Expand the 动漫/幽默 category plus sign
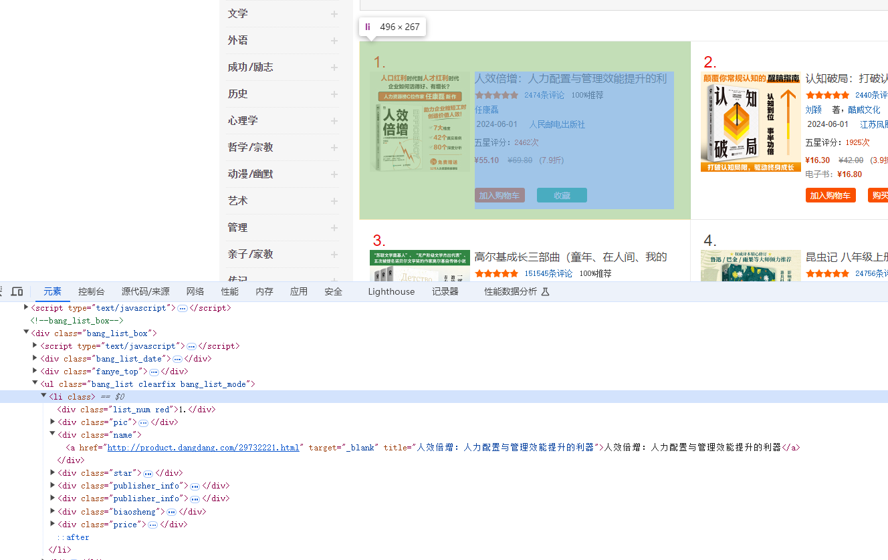The width and height of the screenshot is (888, 560). (x=334, y=174)
